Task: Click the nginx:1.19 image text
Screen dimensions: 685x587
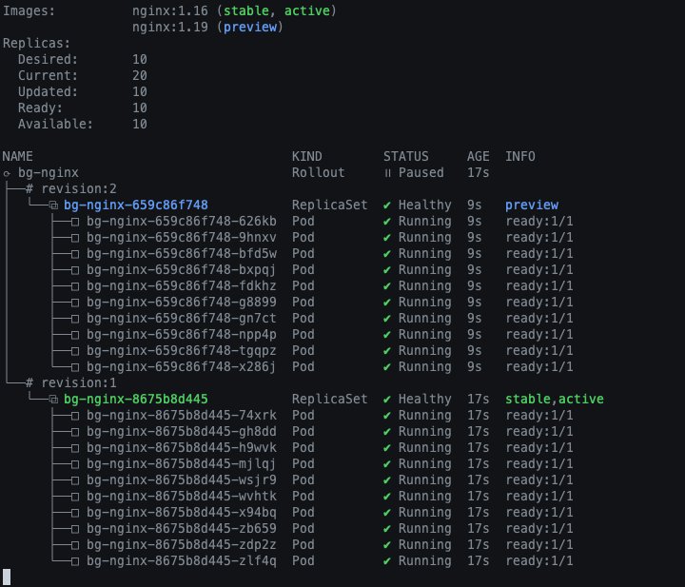Action: [170, 27]
